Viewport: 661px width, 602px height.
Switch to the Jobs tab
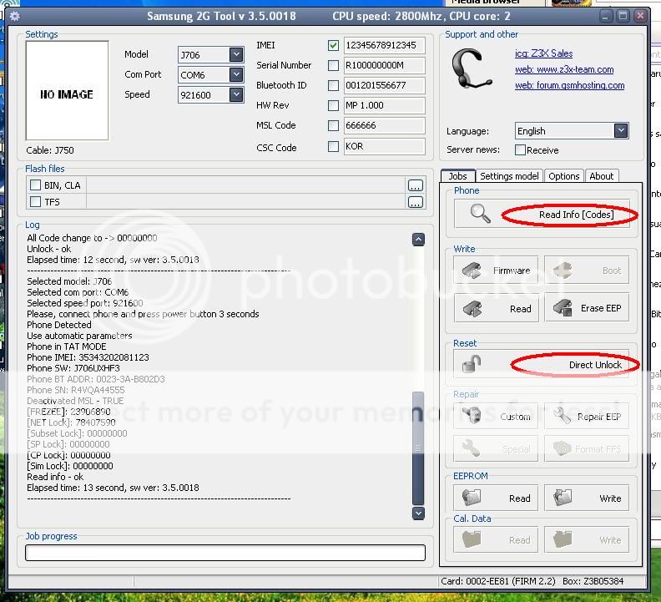458,176
